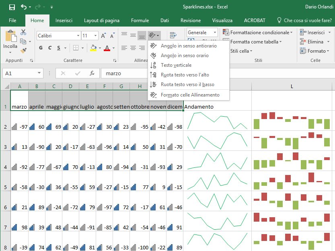Open the Calibri font name dropdown
335x251 pixels.
pyautogui.click(x=58, y=36)
